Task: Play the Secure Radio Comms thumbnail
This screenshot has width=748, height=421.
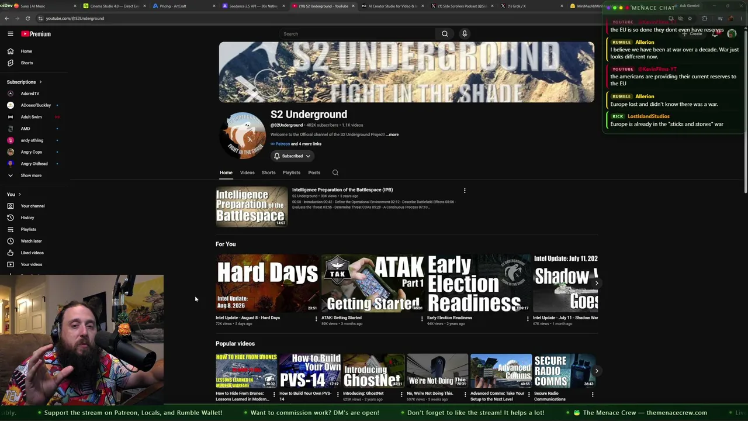Action: pos(565,371)
